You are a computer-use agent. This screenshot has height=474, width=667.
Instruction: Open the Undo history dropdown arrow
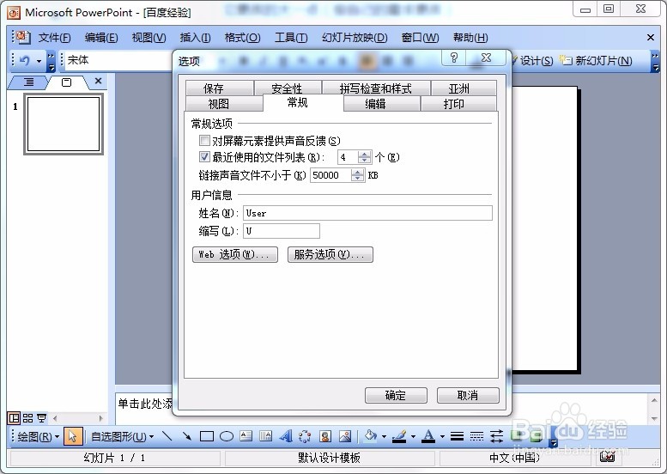39,61
